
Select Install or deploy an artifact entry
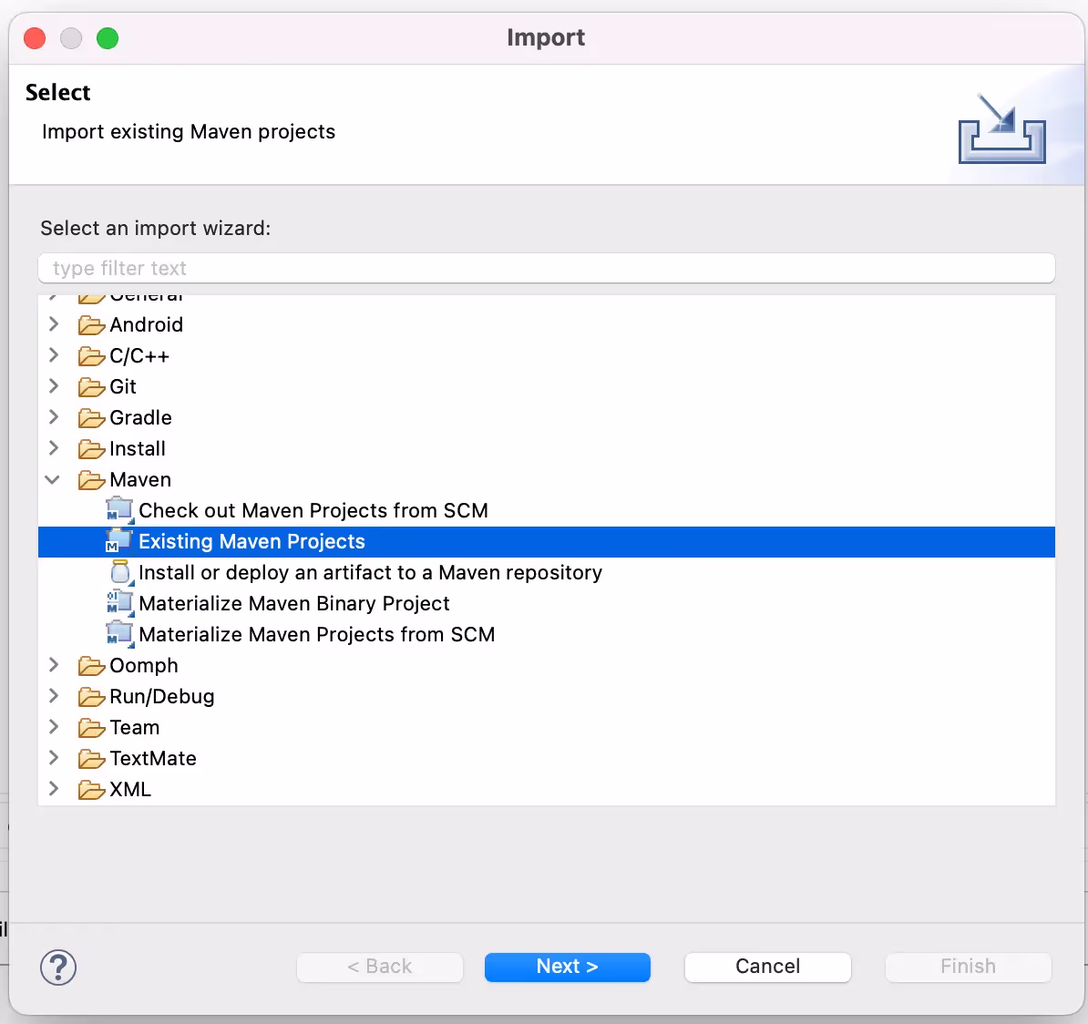point(371,572)
